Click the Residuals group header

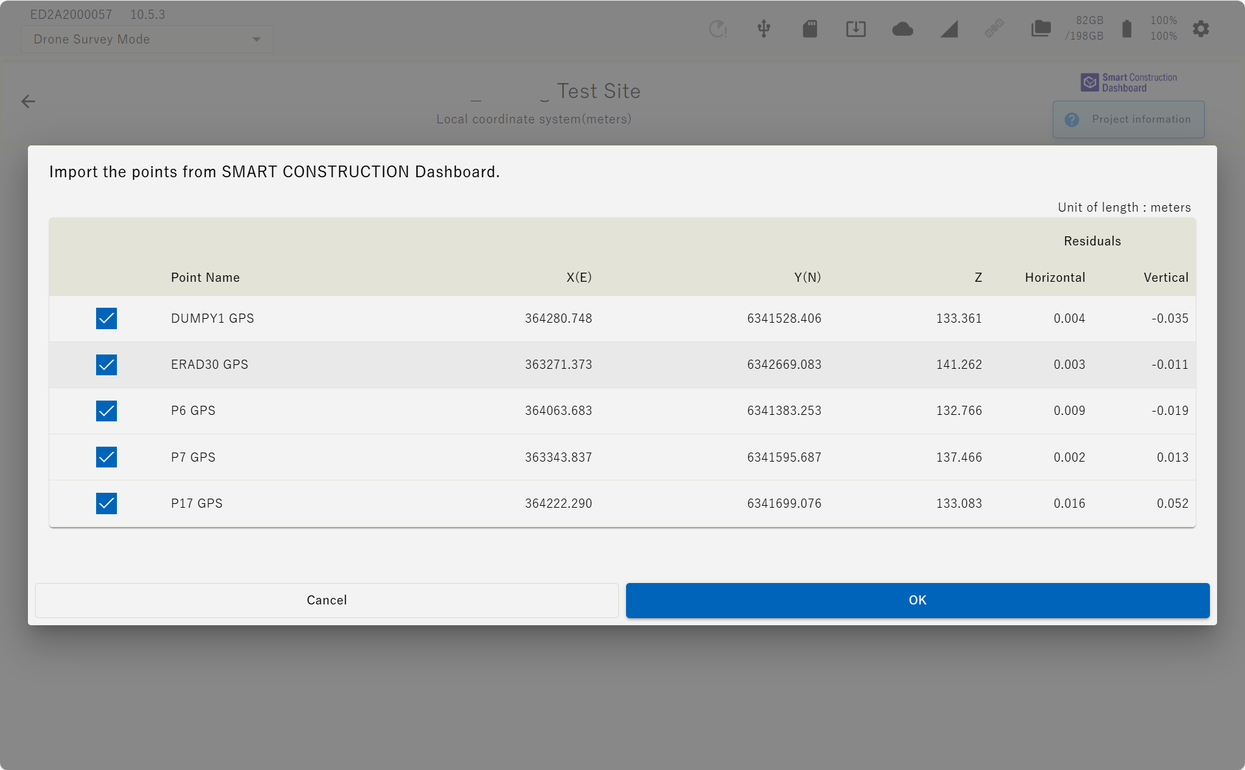tap(1092, 241)
